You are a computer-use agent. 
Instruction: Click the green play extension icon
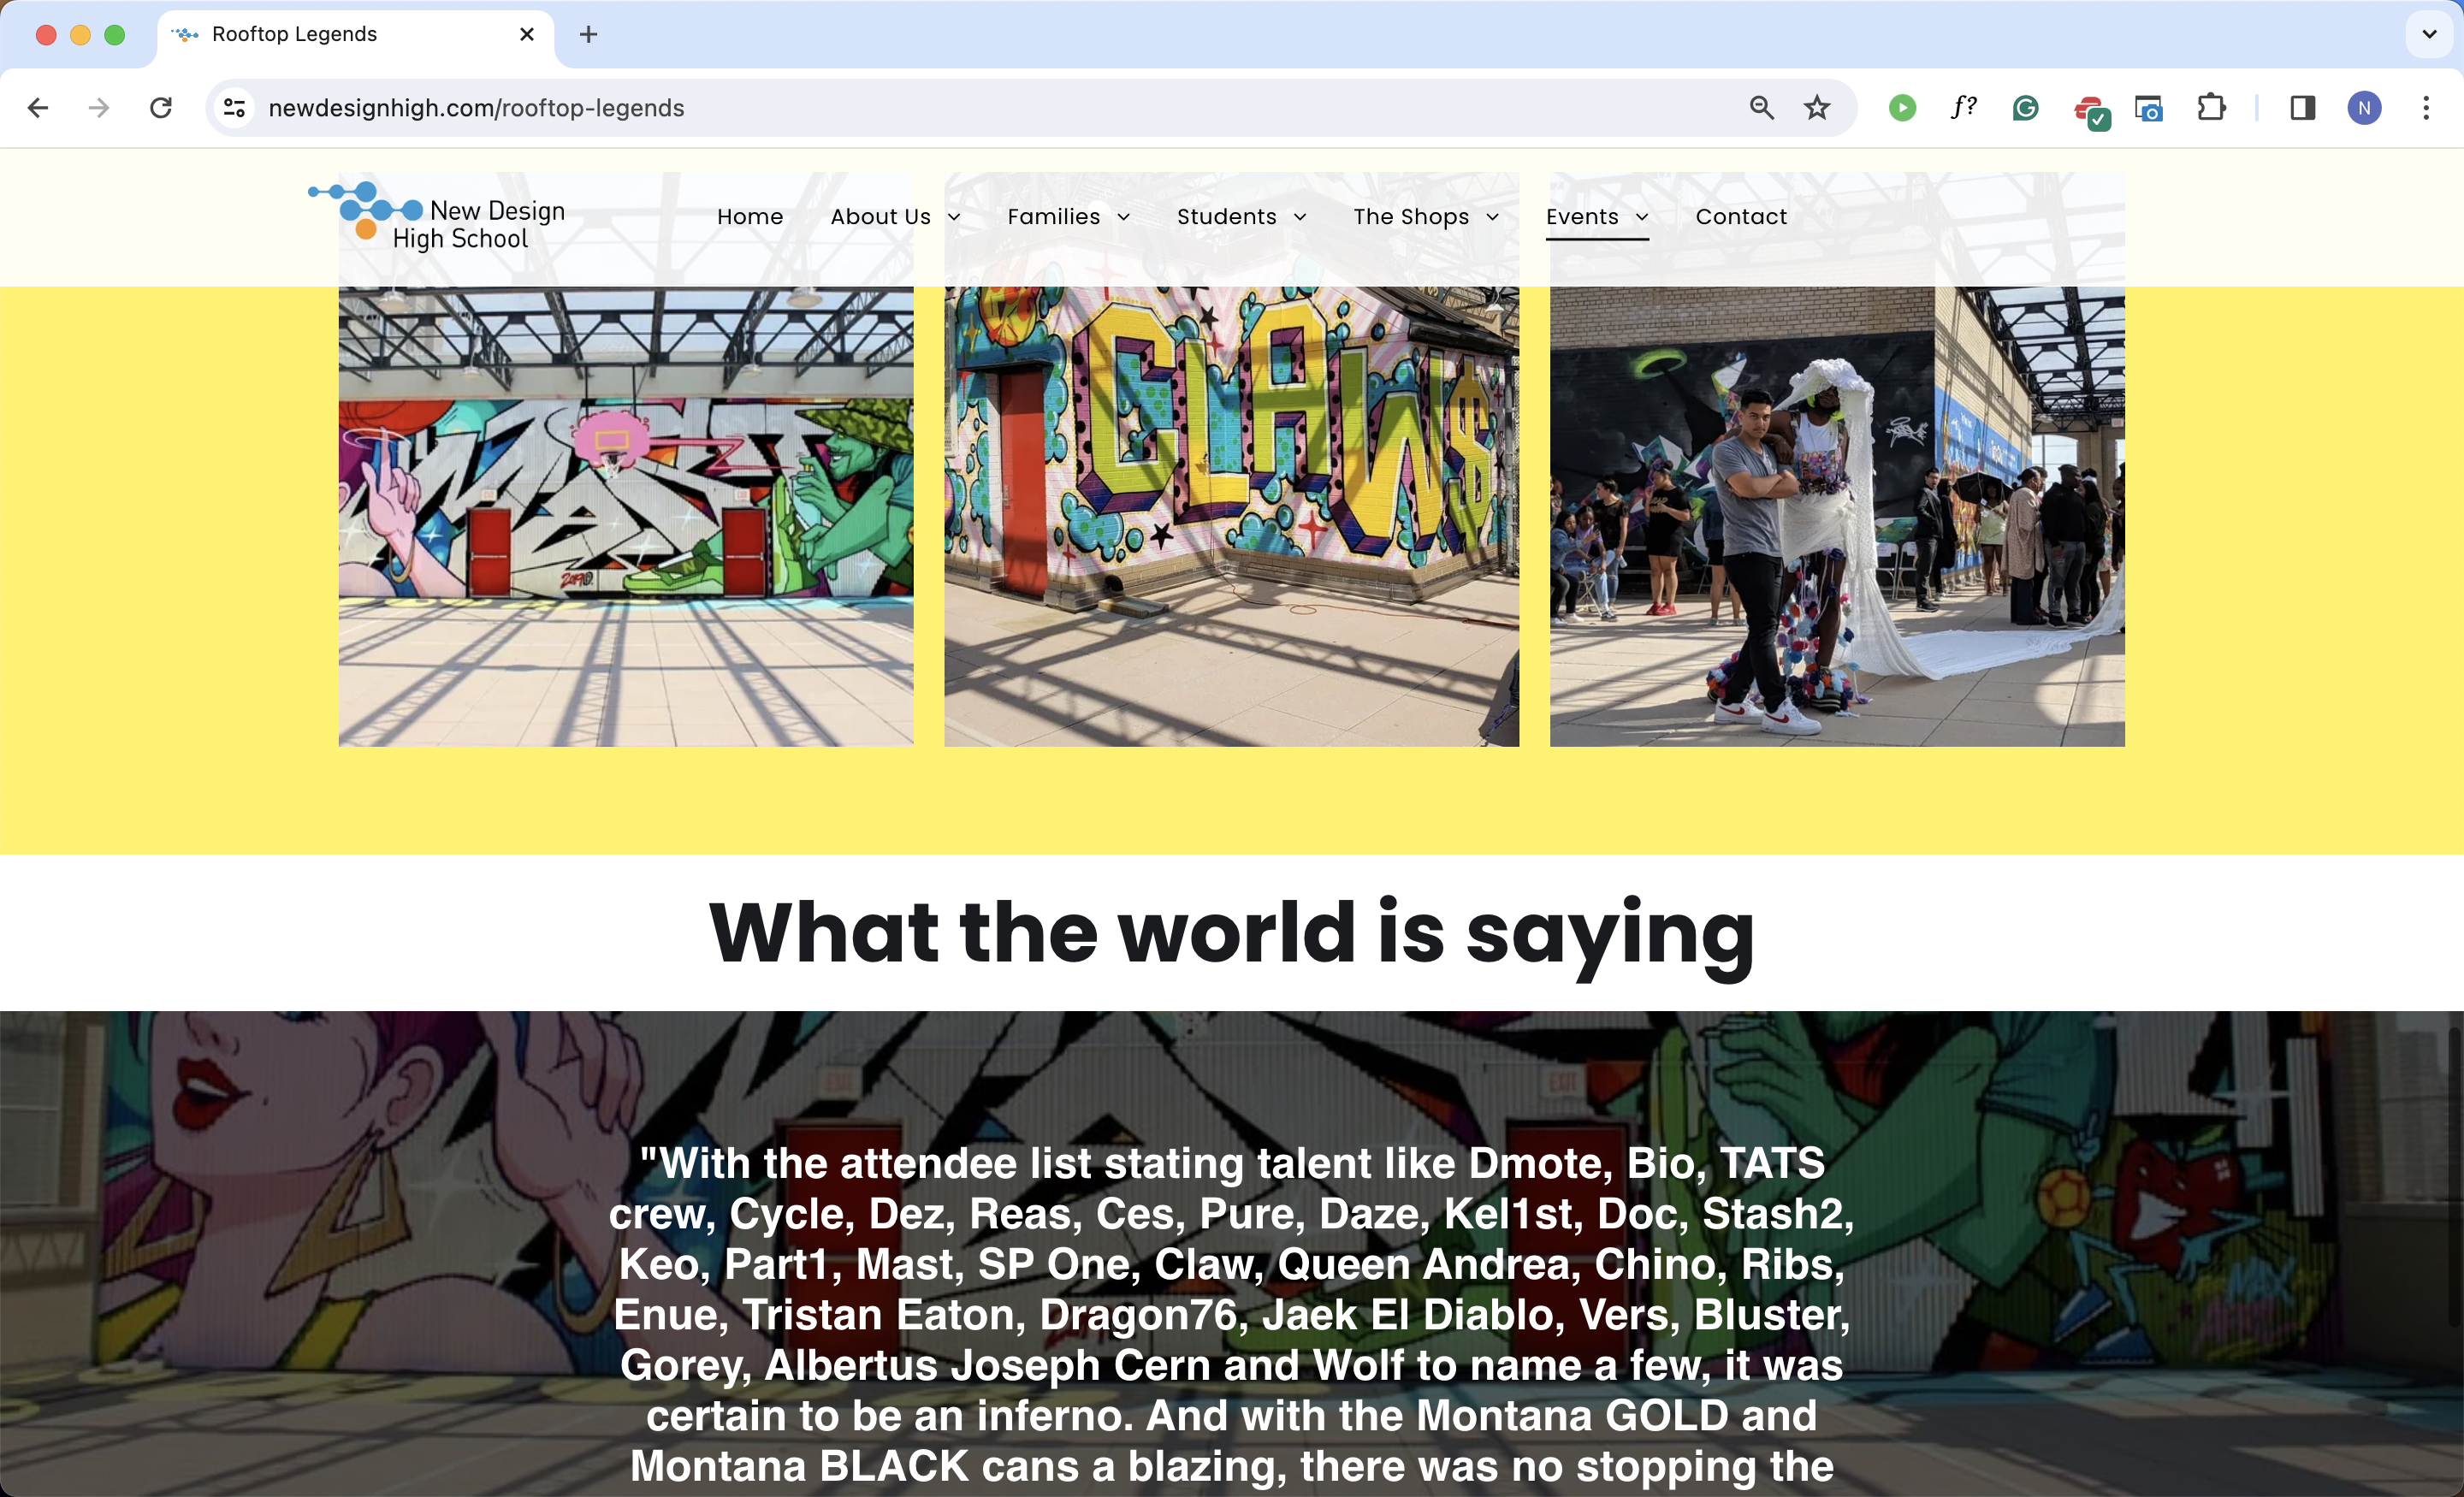pos(1902,108)
